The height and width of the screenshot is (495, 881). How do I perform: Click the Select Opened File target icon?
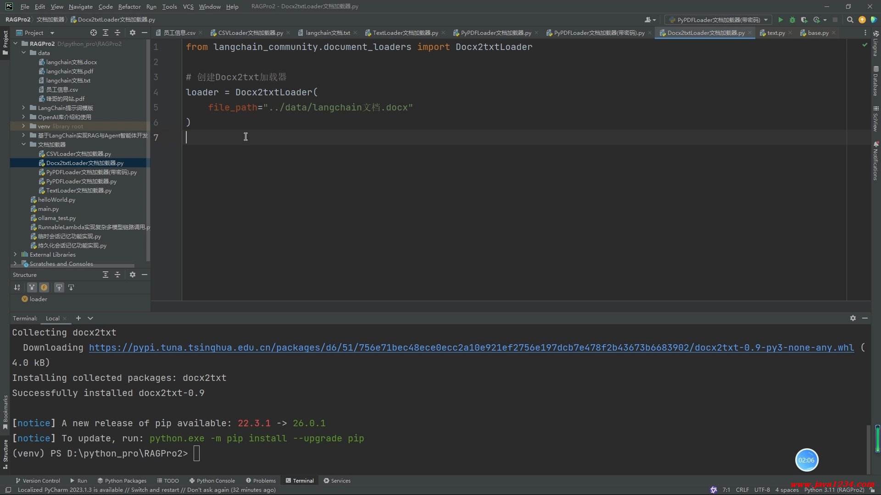coord(94,33)
